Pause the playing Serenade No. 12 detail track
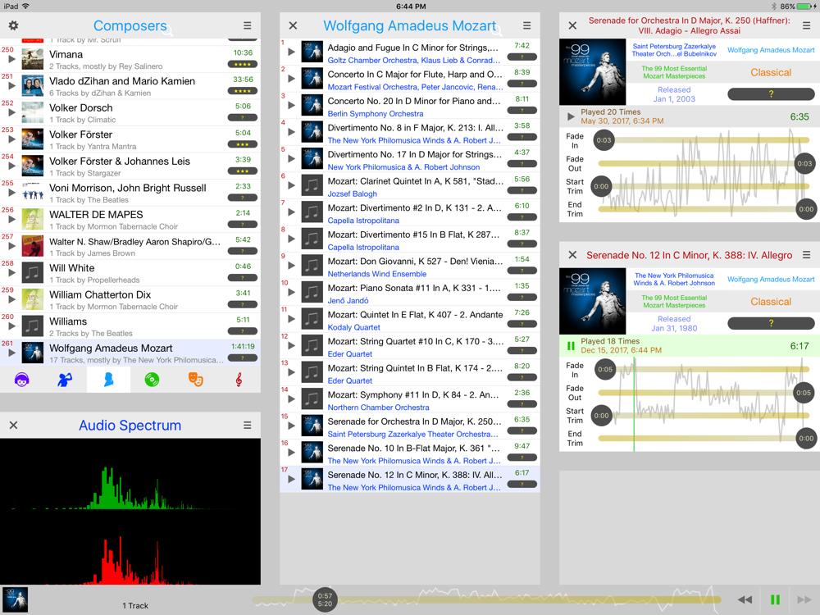820x615 pixels. click(571, 346)
